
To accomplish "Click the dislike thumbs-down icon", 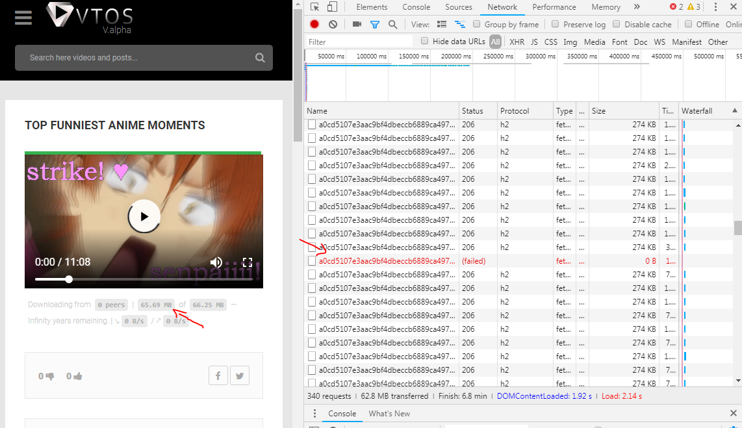I will 49,376.
